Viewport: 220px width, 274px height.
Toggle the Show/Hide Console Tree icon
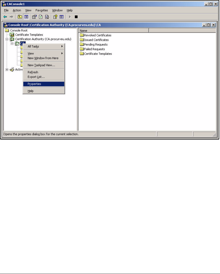point(26,17)
